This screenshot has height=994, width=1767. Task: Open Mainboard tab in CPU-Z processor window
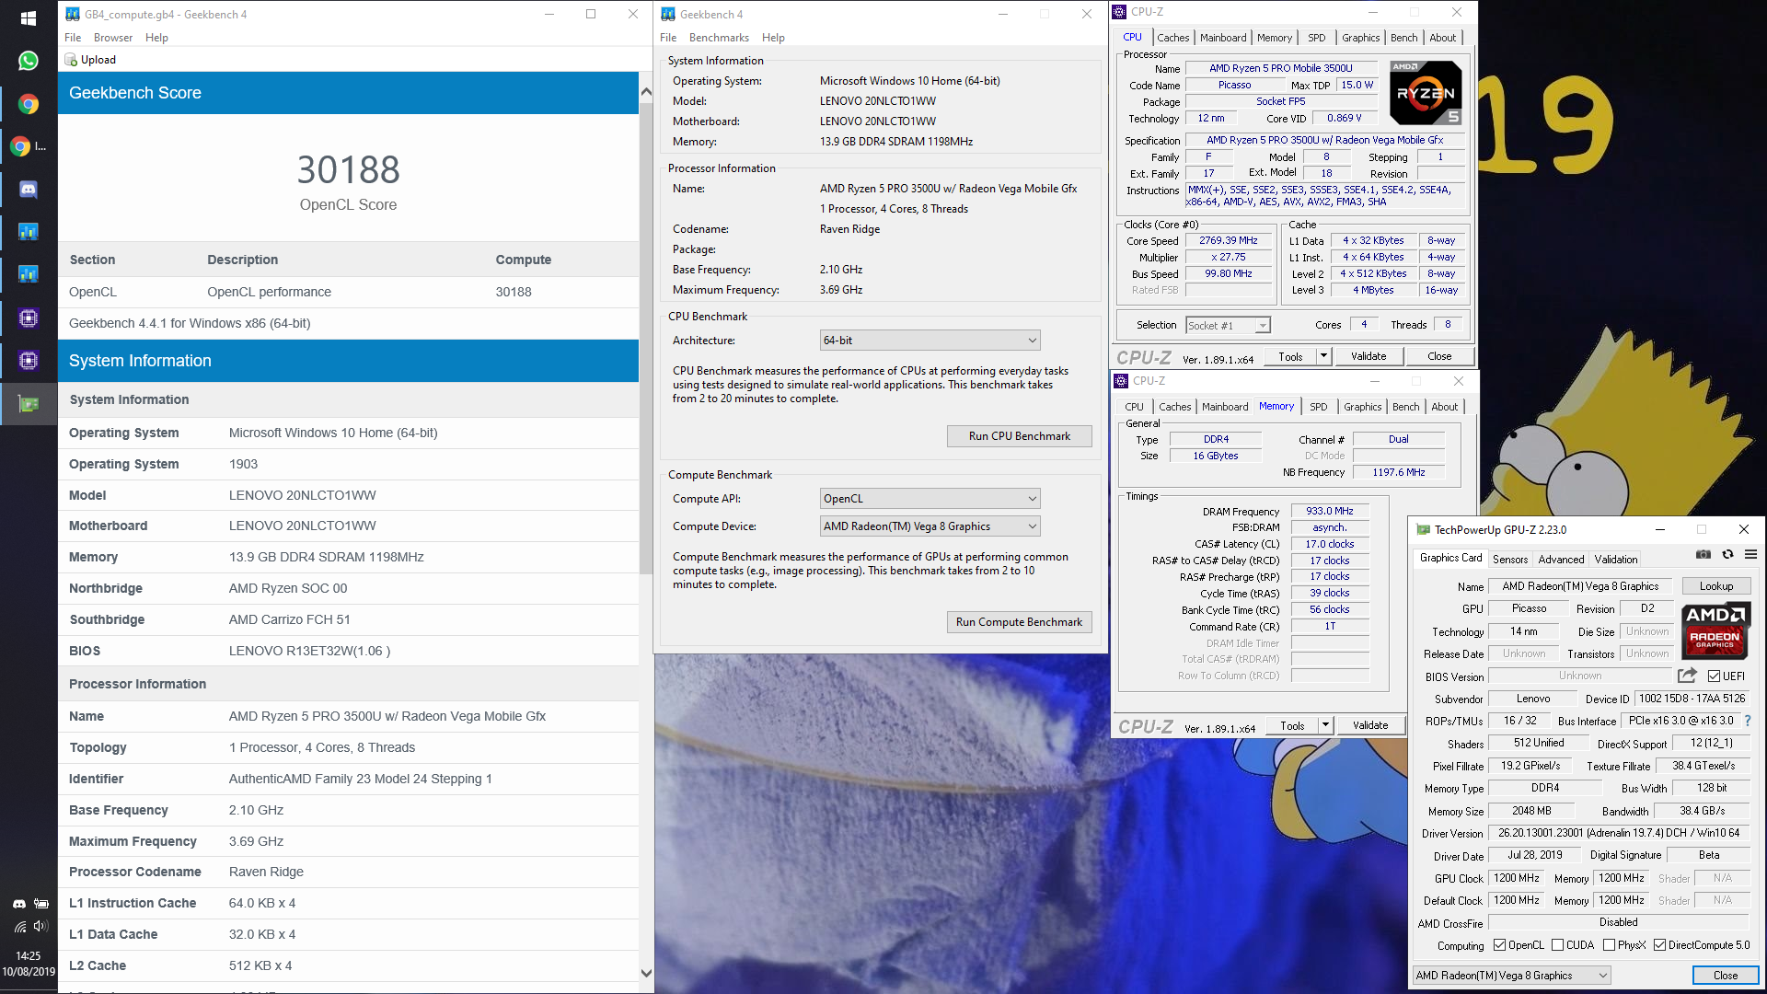coord(1223,38)
